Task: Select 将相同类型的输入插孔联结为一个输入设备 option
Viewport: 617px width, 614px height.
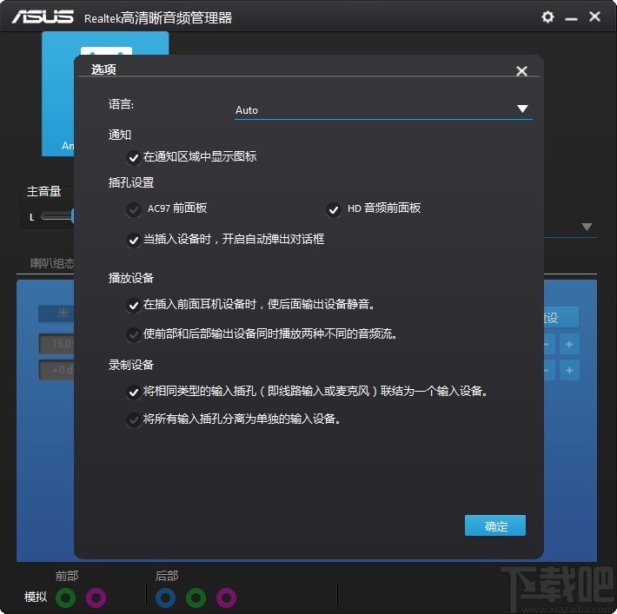Action: coord(134,393)
